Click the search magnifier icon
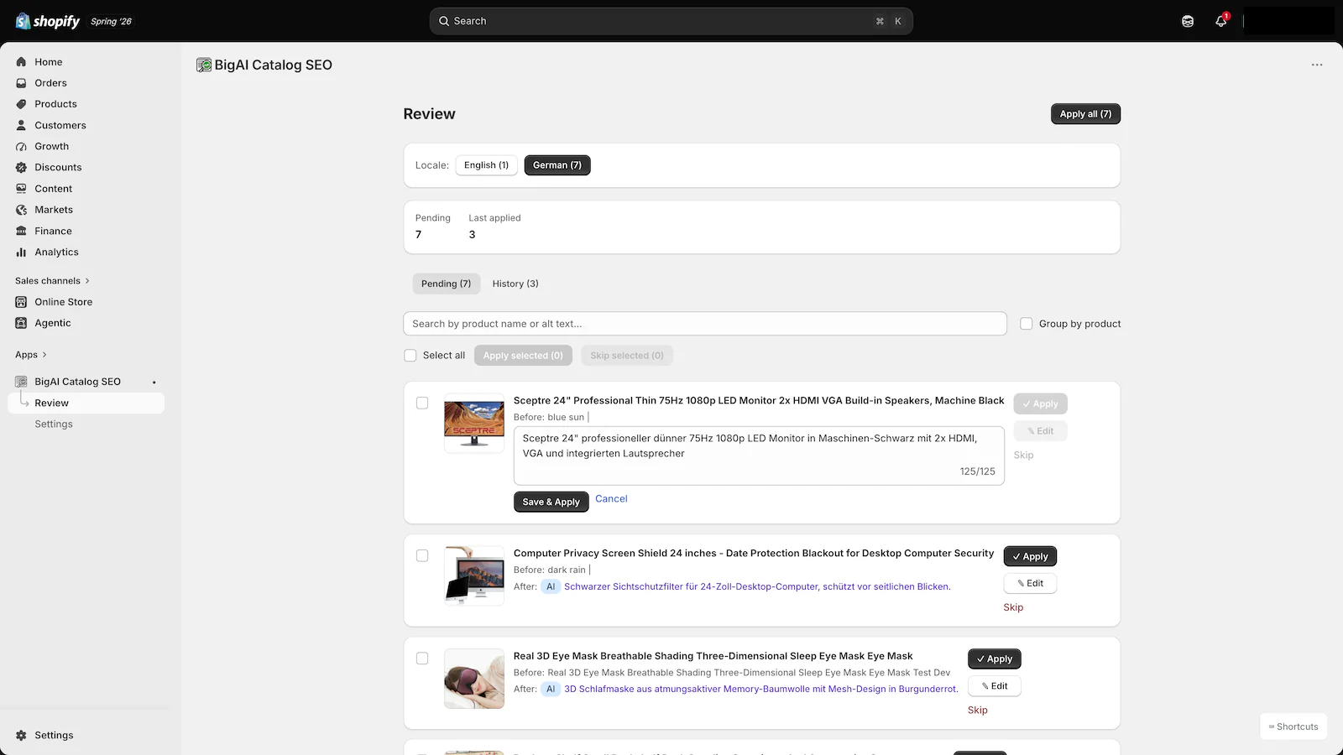The width and height of the screenshot is (1343, 755). (444, 21)
